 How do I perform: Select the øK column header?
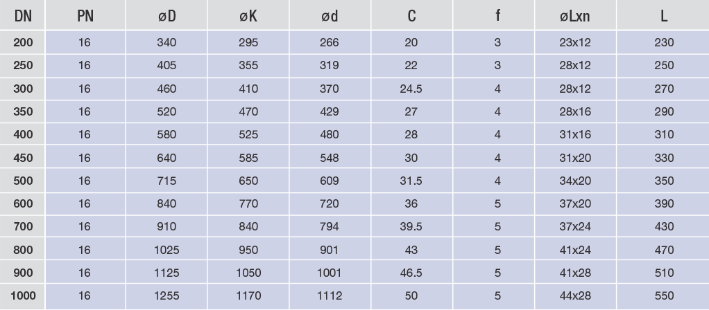pos(248,16)
